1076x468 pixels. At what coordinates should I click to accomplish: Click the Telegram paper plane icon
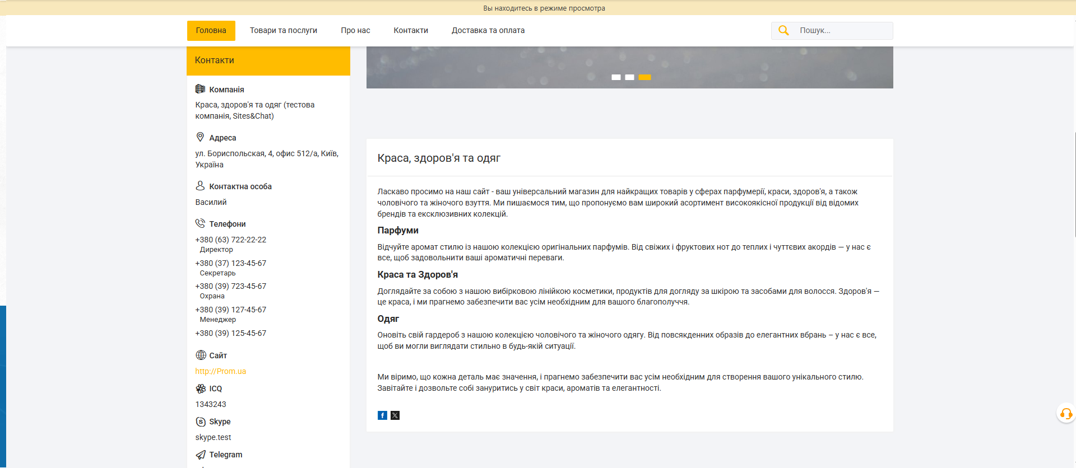click(201, 455)
